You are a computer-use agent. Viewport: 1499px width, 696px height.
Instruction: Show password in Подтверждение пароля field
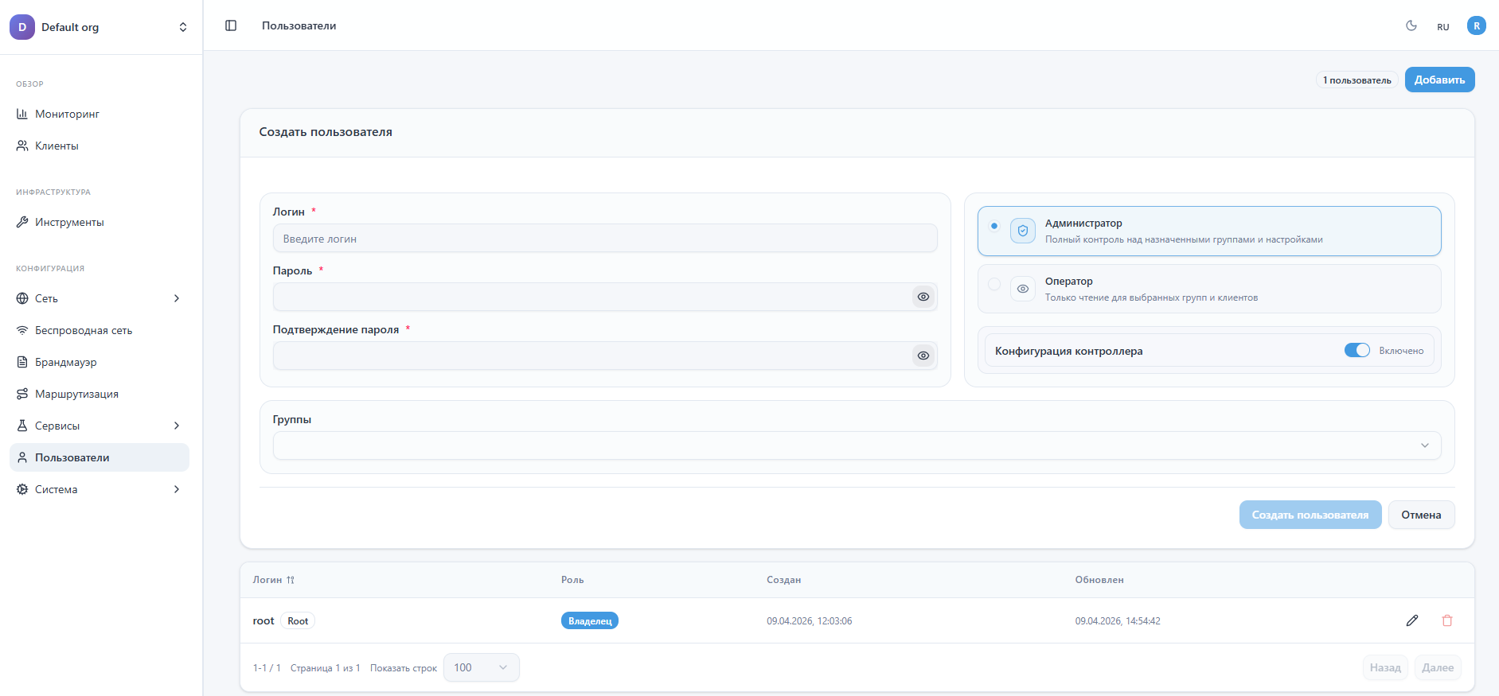click(923, 356)
